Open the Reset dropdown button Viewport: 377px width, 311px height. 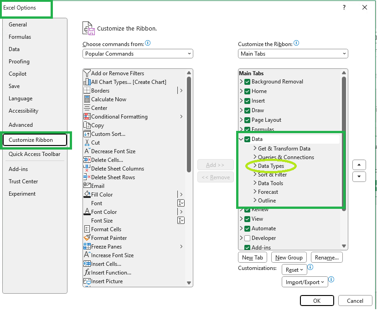294,270
